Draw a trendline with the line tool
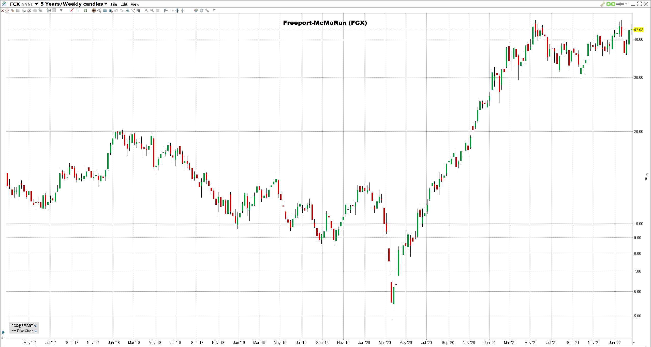The height and width of the screenshot is (347, 651). point(133,10)
